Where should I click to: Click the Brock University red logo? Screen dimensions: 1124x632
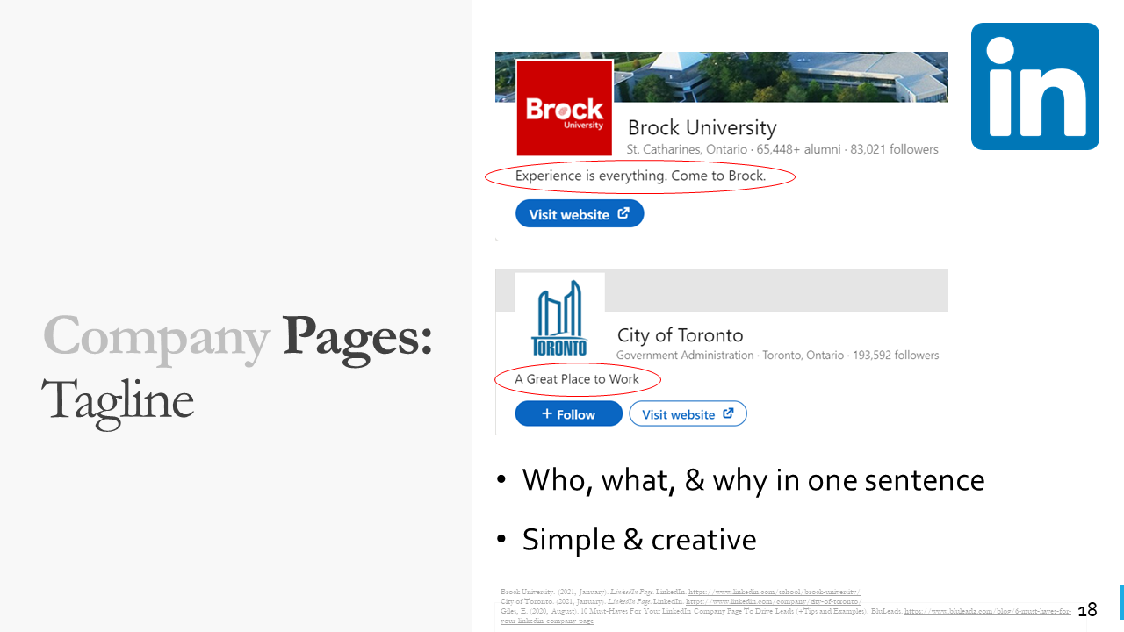pyautogui.click(x=564, y=108)
